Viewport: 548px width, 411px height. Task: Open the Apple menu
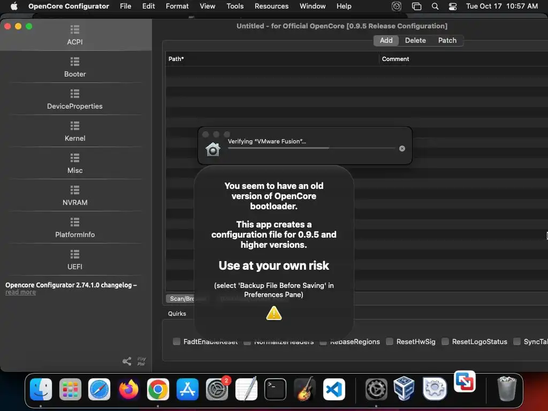tap(14, 6)
